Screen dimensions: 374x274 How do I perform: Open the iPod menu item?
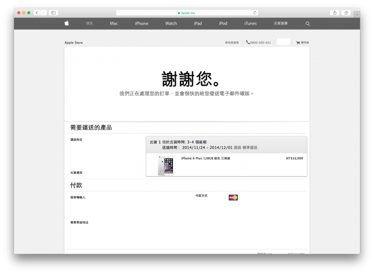click(x=223, y=23)
